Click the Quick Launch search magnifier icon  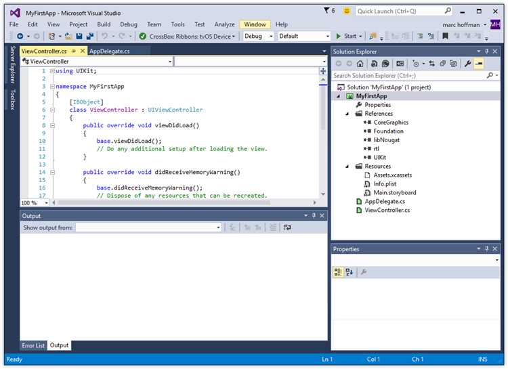pyautogui.click(x=448, y=11)
